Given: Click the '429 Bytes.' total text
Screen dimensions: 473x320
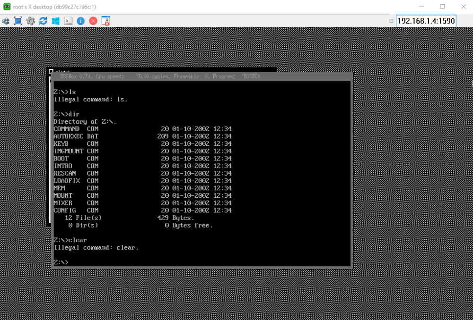Looking at the screenshot, I should 176,218.
